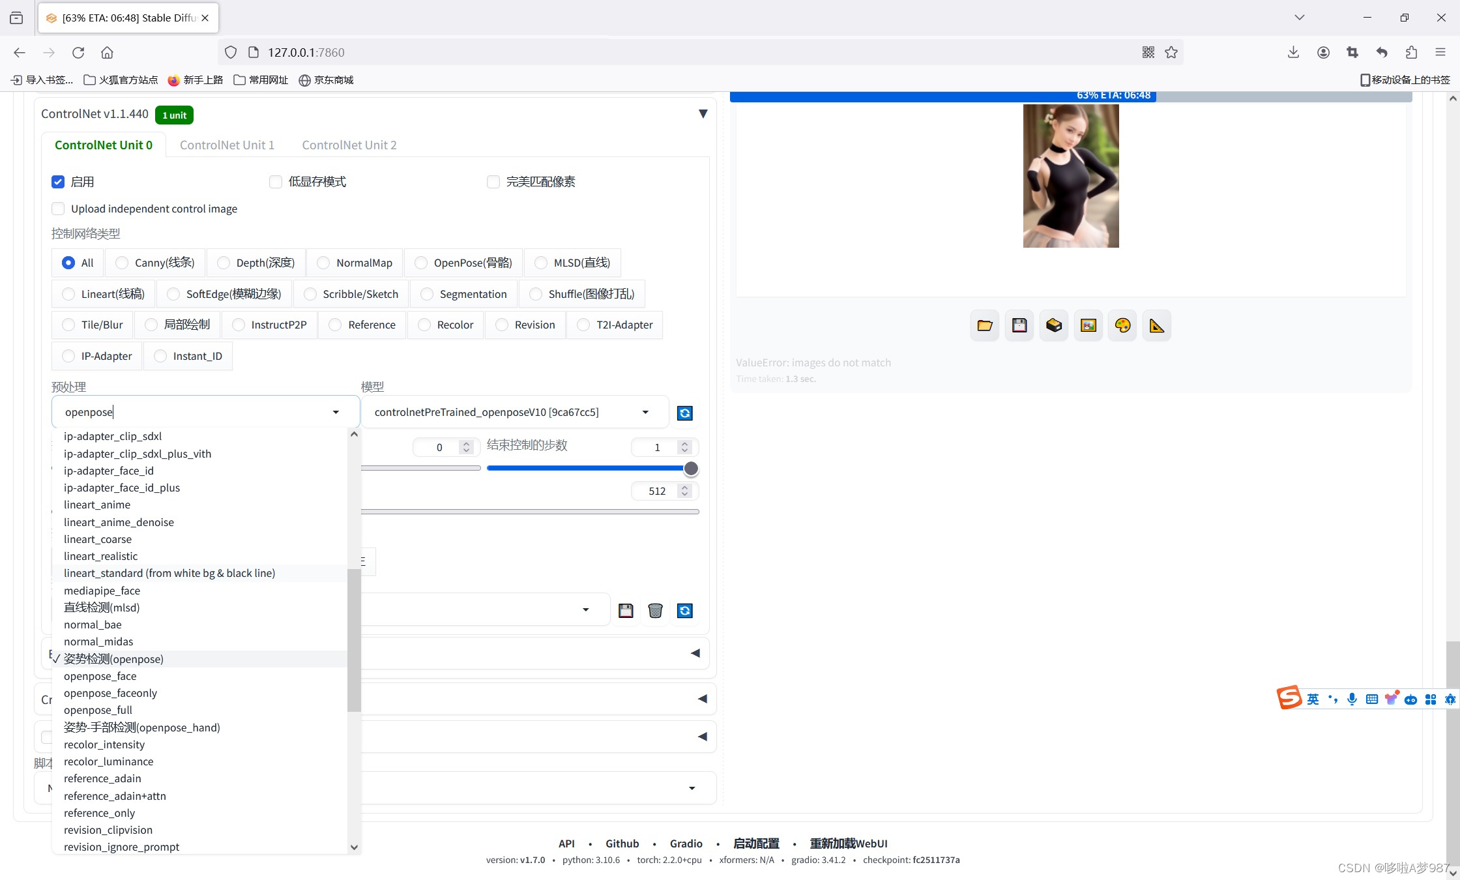
Task: Open the output images folder icon
Action: coord(984,325)
